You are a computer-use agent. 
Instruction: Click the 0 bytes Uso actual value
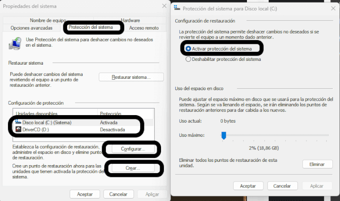[228, 121]
